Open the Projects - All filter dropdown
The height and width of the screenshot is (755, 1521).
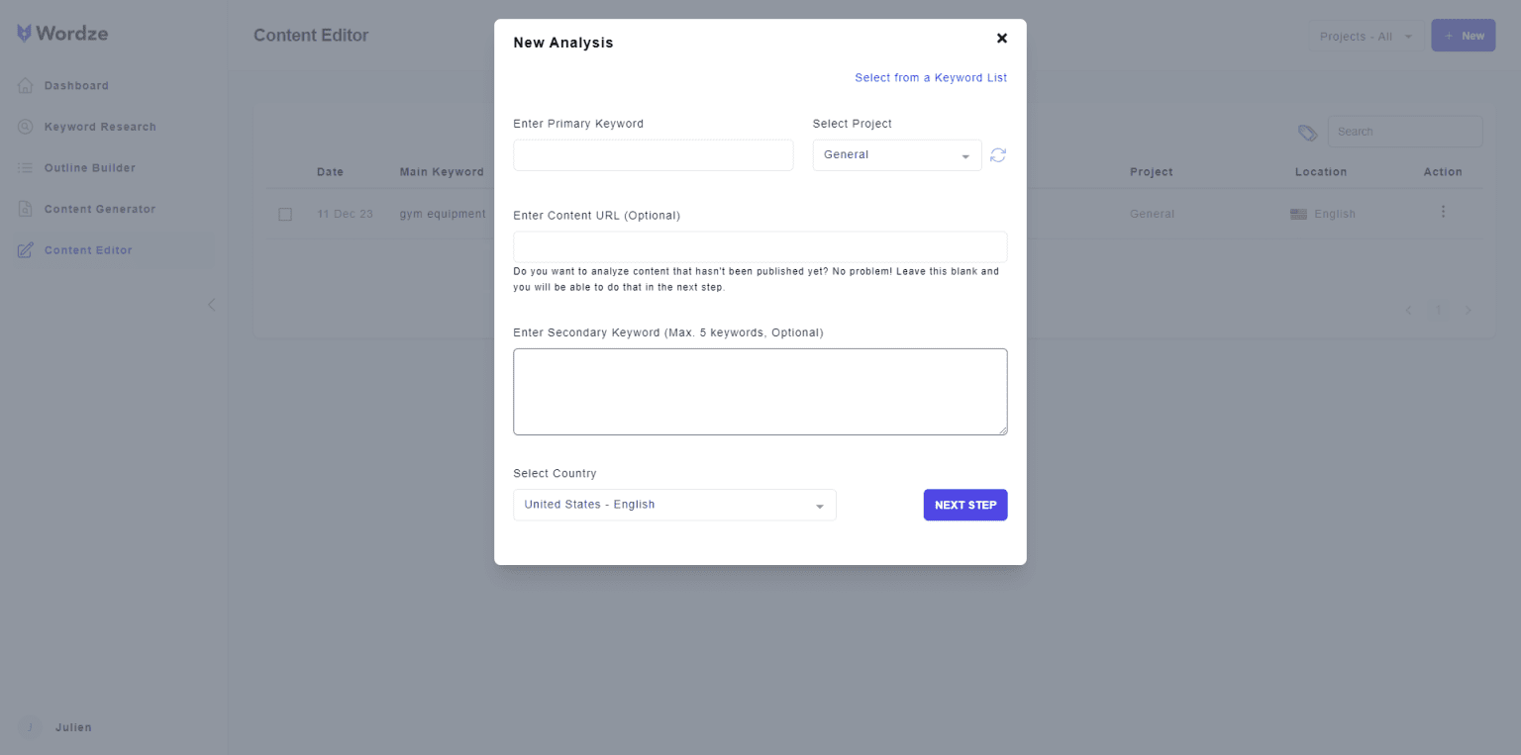(x=1366, y=37)
